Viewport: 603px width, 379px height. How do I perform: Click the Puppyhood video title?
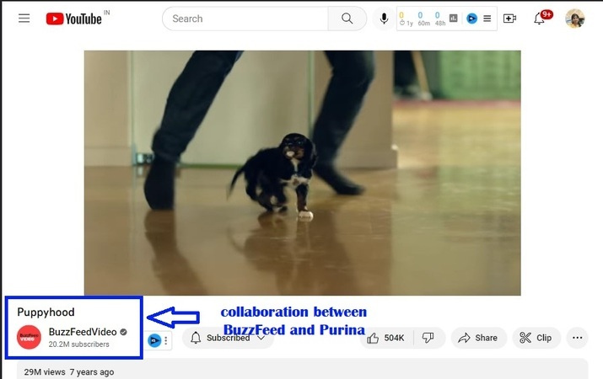coord(46,312)
